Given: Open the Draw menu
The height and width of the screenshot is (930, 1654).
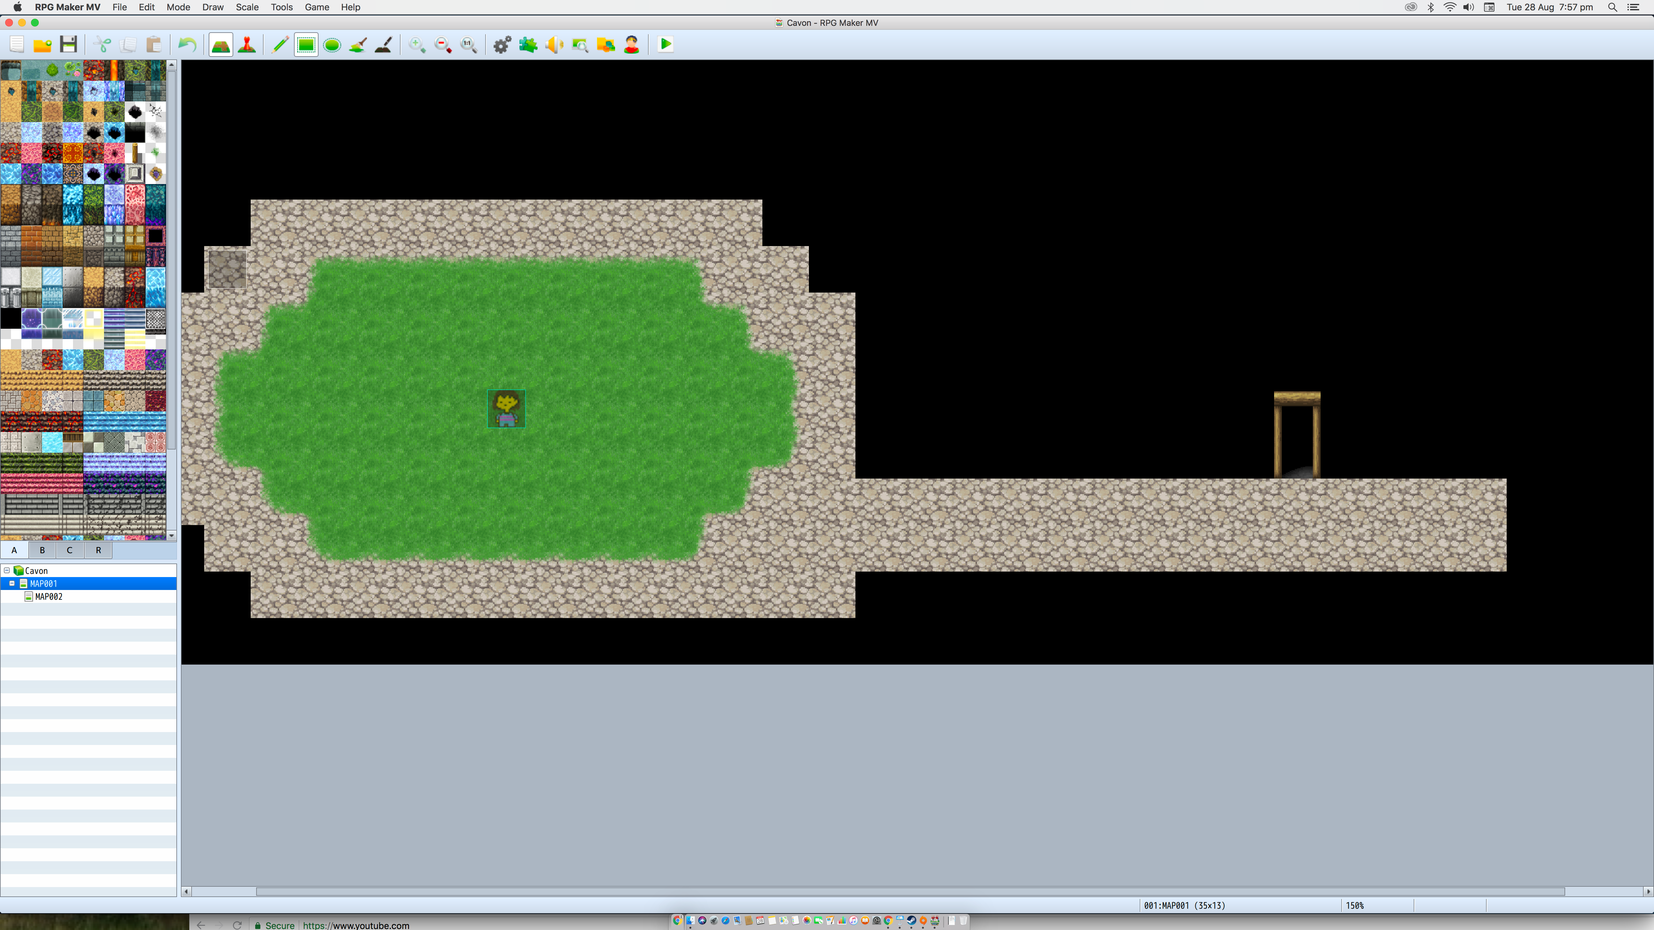Looking at the screenshot, I should pyautogui.click(x=213, y=7).
